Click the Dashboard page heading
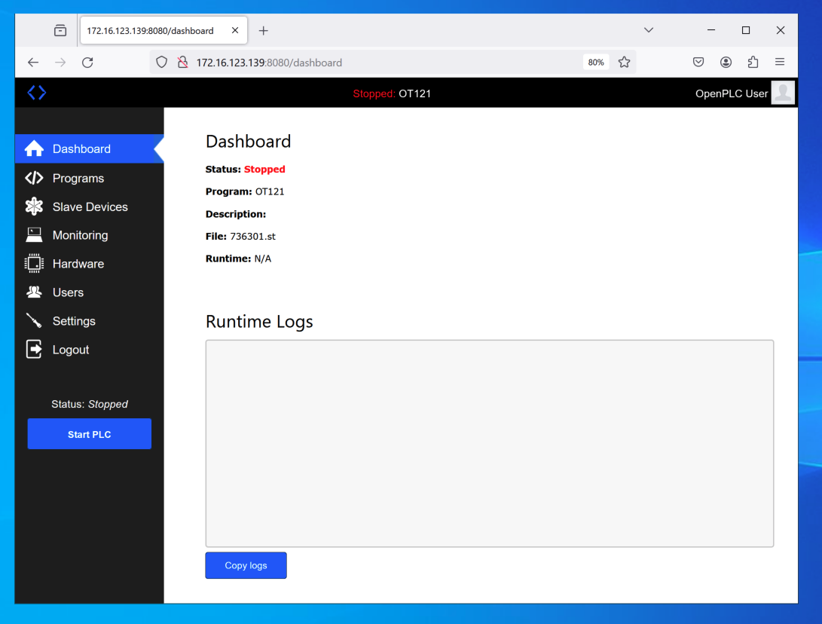 (248, 142)
